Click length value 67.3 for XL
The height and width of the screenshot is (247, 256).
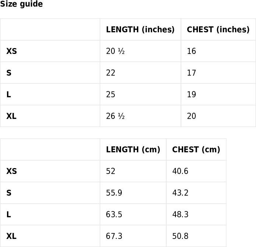(x=114, y=236)
